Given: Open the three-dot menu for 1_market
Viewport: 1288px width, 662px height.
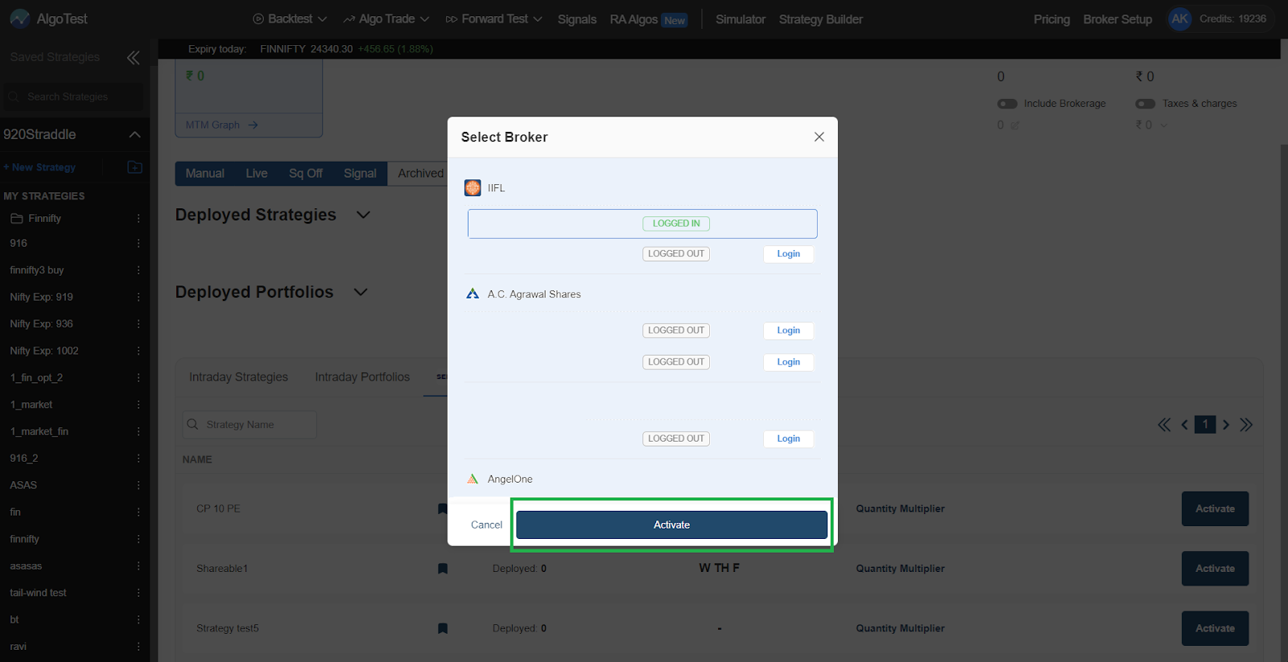Looking at the screenshot, I should [138, 405].
